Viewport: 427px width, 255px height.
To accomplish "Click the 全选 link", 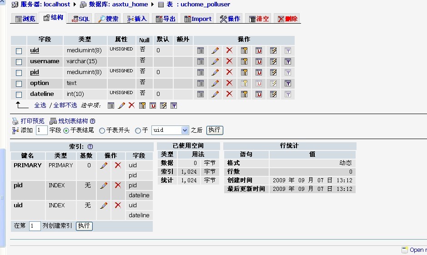I will [x=40, y=105].
